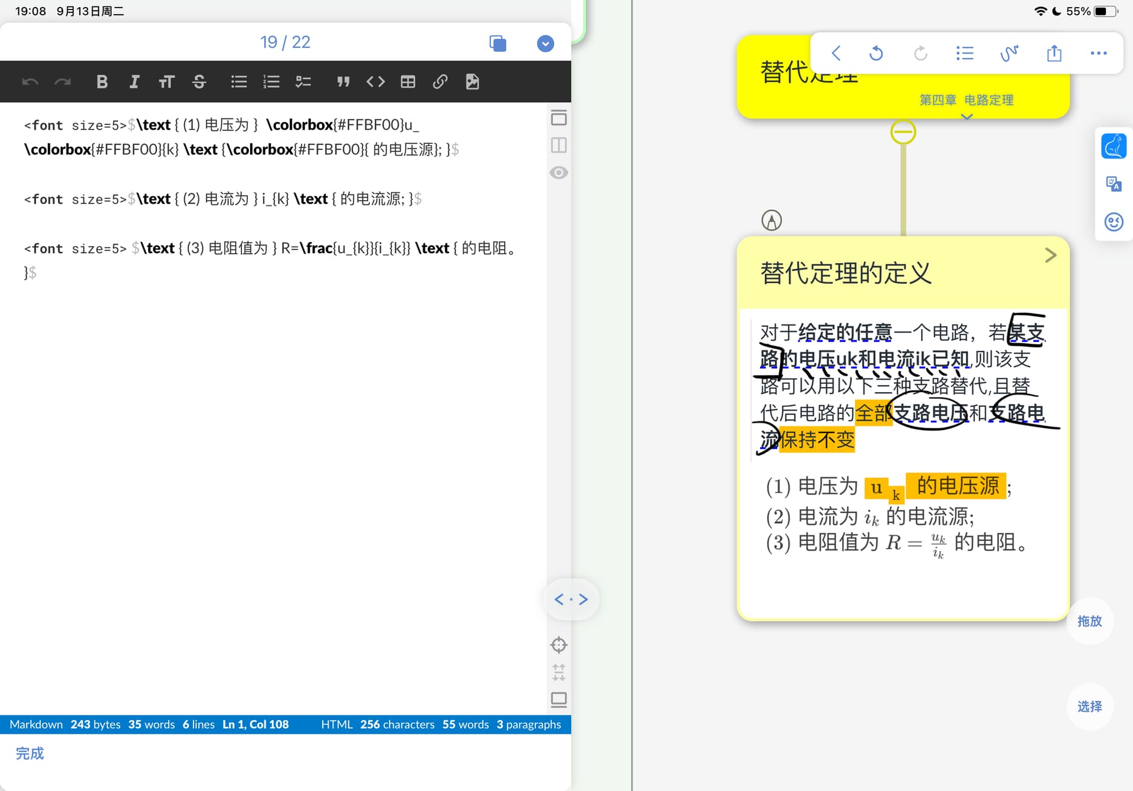Toggle the scroll sync icon

coord(558,672)
